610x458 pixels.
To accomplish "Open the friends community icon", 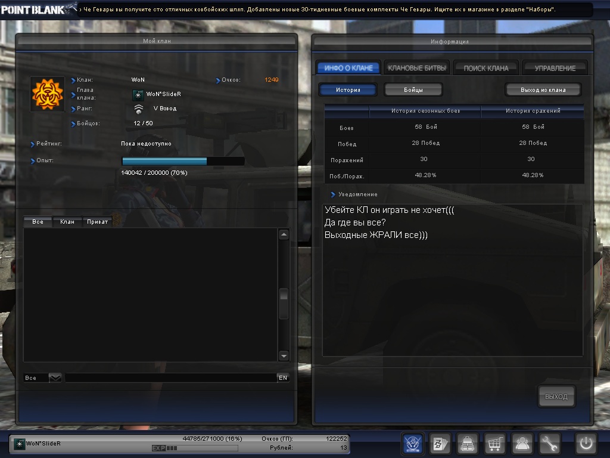I will click(x=522, y=443).
